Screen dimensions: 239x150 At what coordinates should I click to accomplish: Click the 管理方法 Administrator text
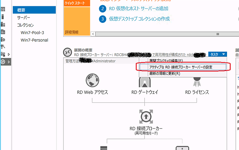tap(91, 61)
